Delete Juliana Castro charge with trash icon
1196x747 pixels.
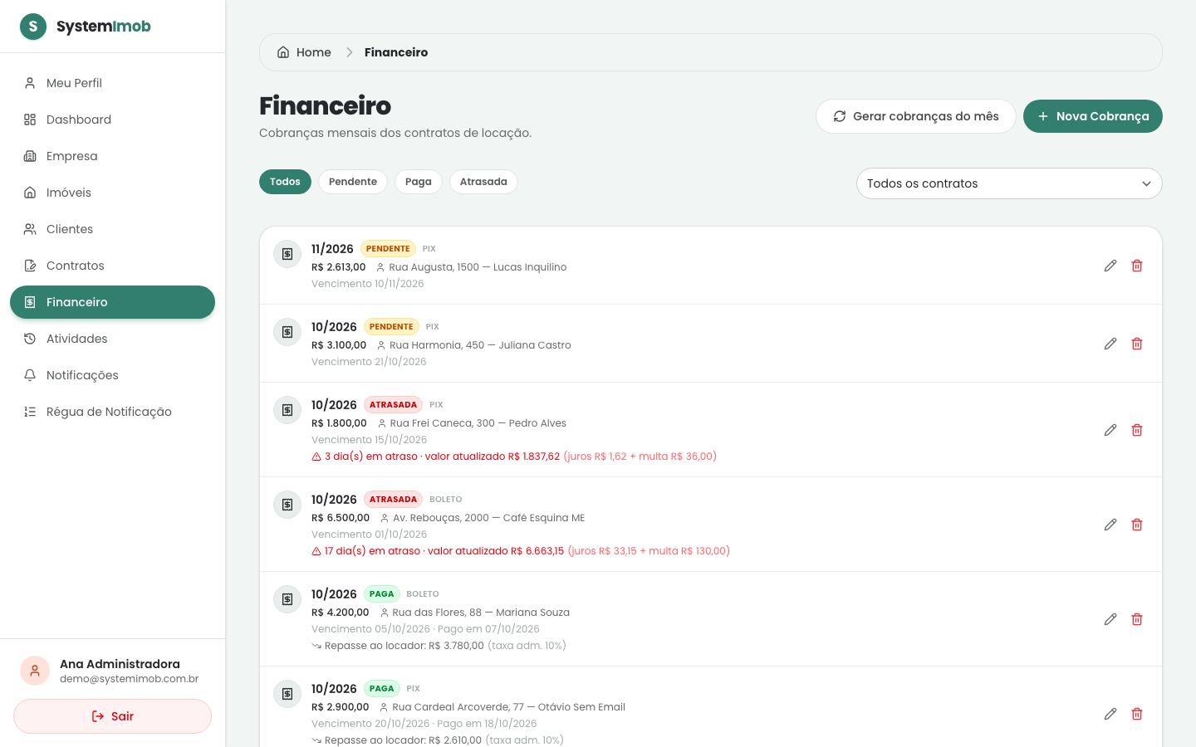(x=1137, y=344)
